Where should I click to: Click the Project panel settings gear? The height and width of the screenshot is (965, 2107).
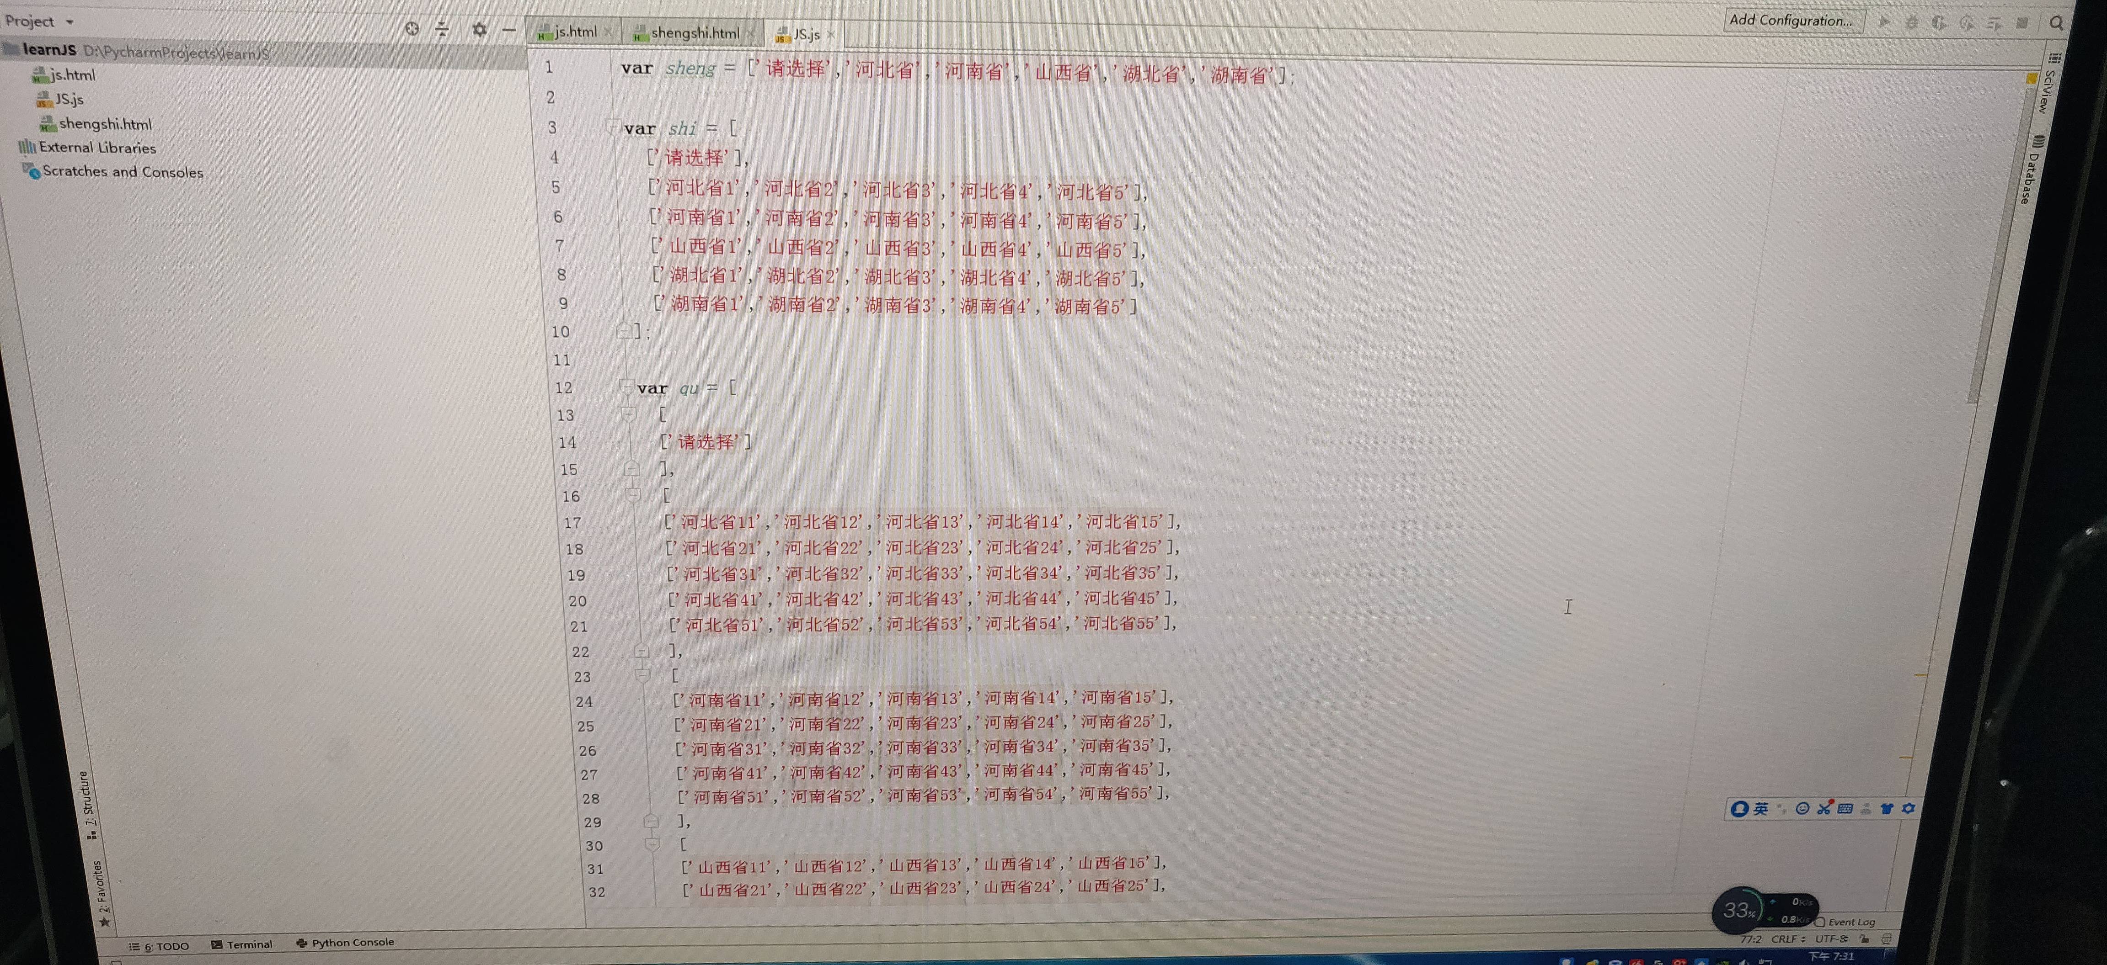(479, 29)
